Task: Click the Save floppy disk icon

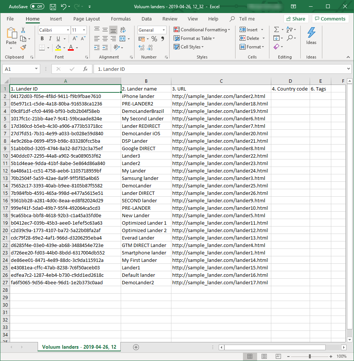Action: click(53, 7)
